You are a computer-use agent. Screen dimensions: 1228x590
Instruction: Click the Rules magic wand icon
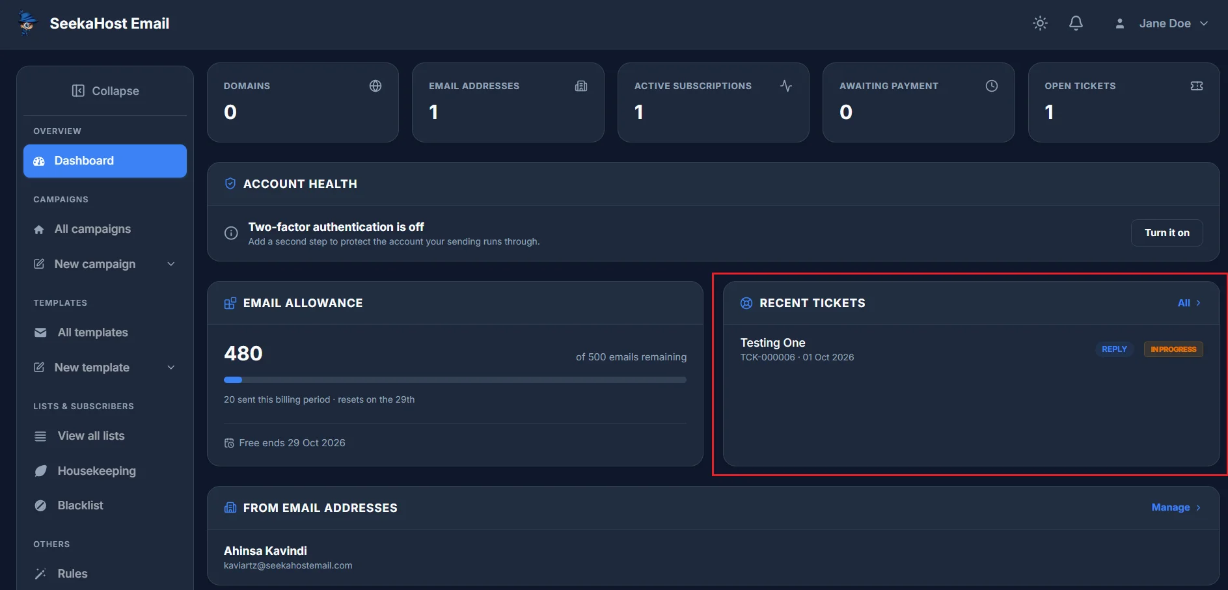pyautogui.click(x=40, y=574)
